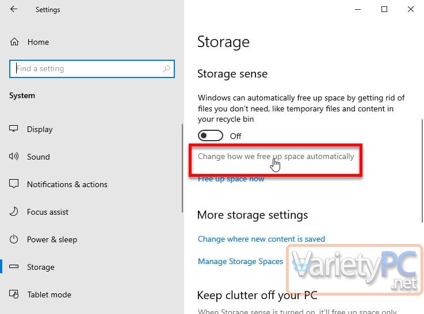Click the Notifications & actions icon
Image resolution: width=424 pixels, height=314 pixels.
point(14,184)
